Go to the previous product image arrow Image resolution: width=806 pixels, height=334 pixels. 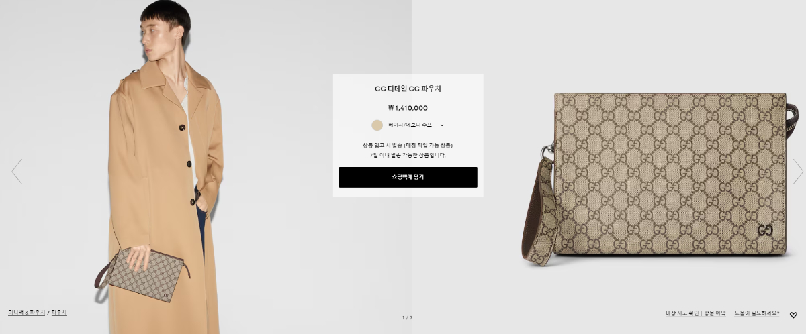click(x=17, y=172)
